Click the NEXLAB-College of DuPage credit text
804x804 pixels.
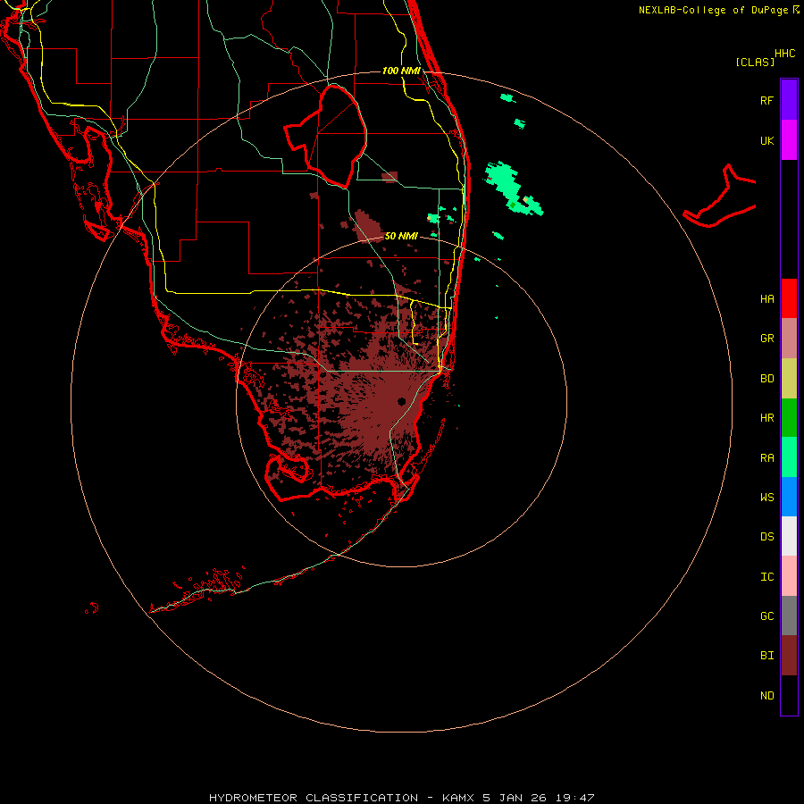click(x=713, y=10)
